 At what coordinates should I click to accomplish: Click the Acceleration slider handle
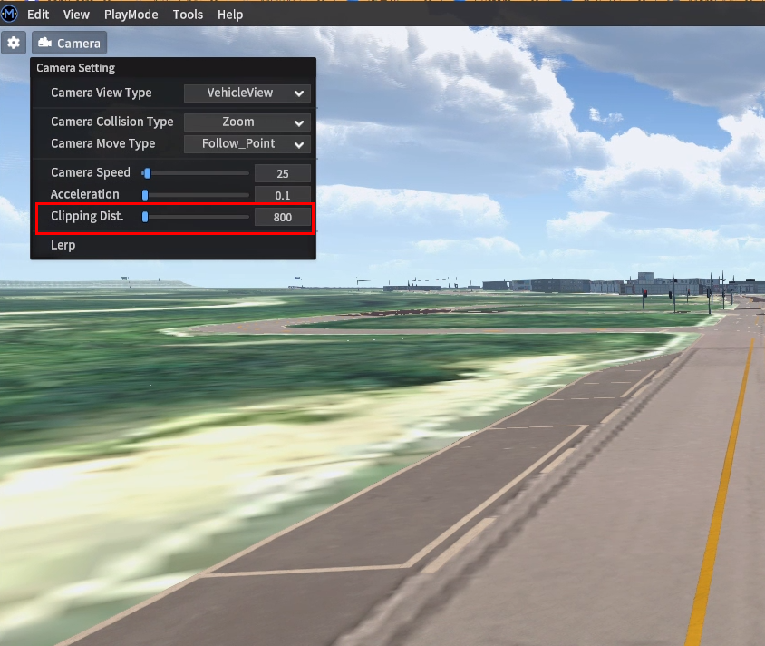145,195
